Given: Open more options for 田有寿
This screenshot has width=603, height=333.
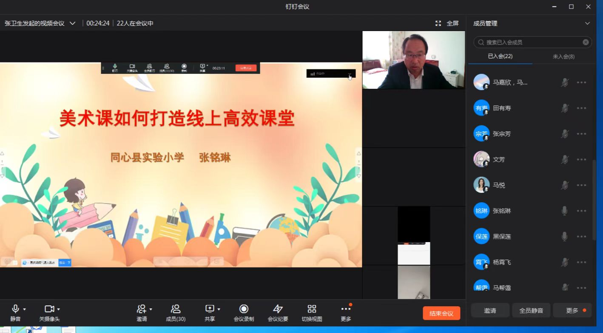Looking at the screenshot, I should (581, 108).
